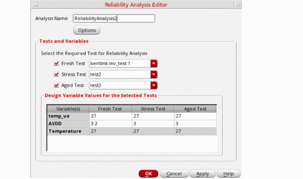The height and width of the screenshot is (179, 303).
Task: Close the Reliability Analysis Editor window
Action: pyautogui.click(x=238, y=5)
